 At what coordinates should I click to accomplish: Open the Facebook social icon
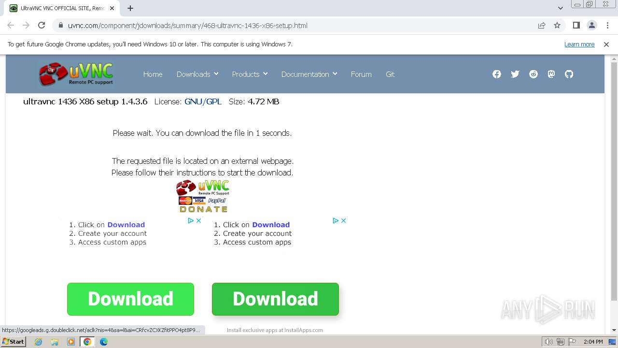point(497,74)
